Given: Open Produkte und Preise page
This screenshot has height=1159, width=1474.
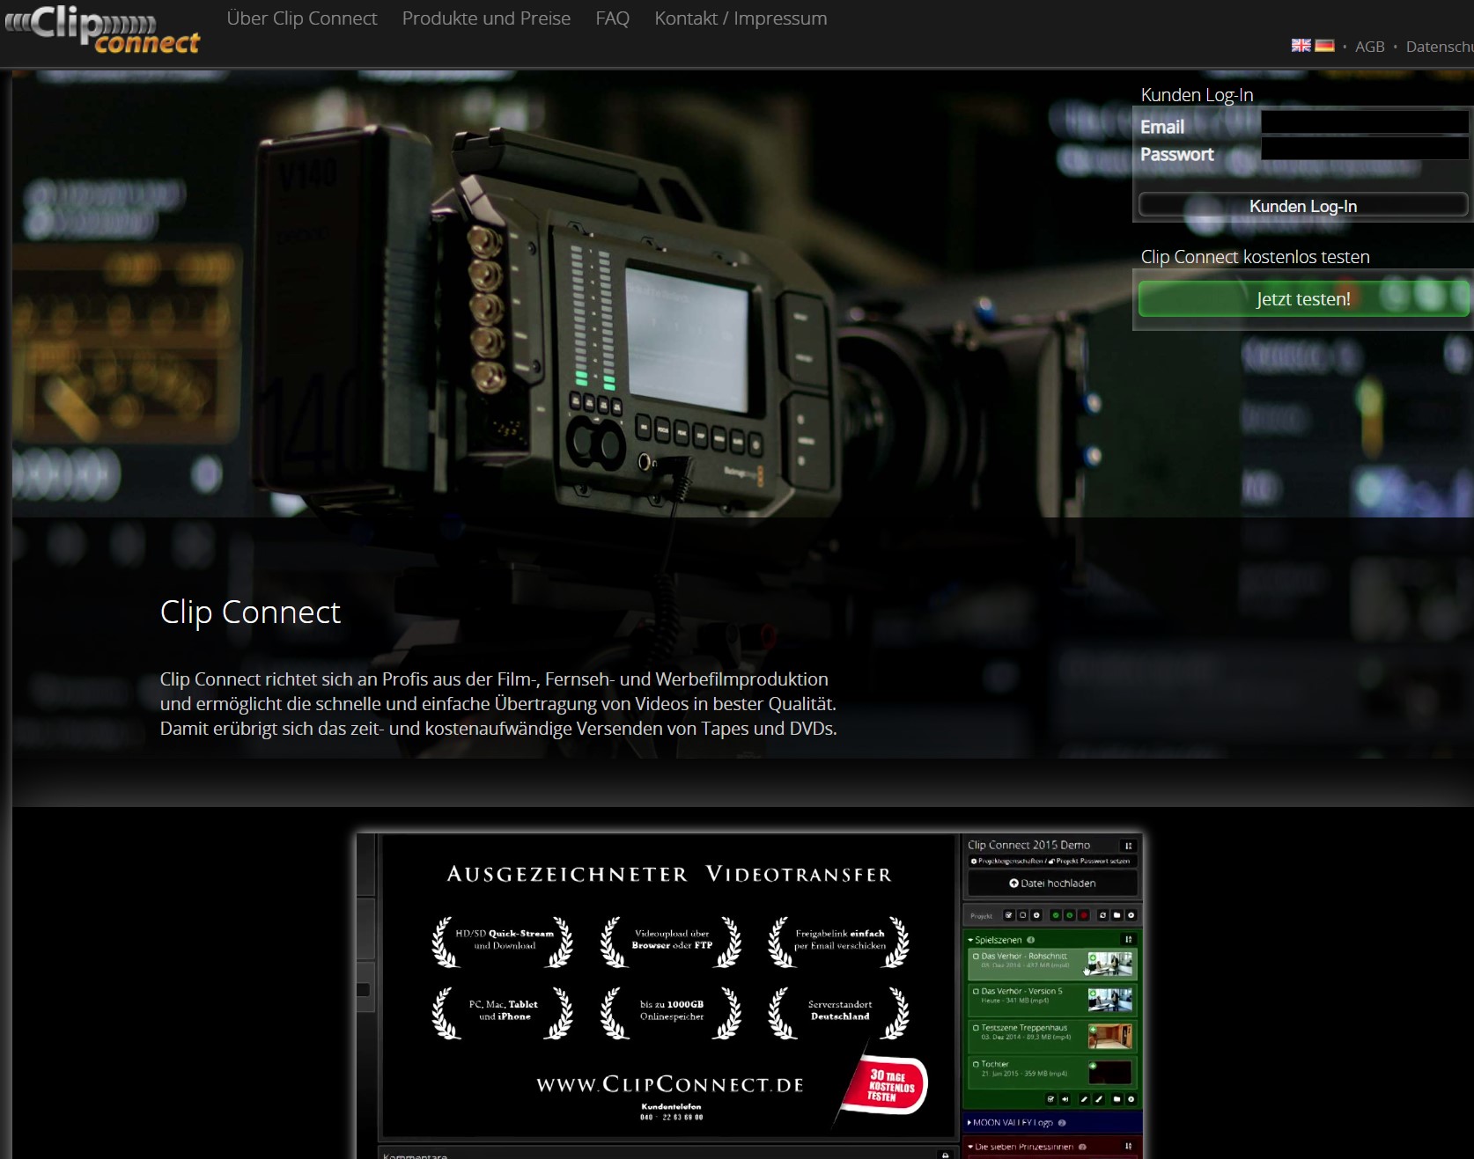Looking at the screenshot, I should pos(486,18).
